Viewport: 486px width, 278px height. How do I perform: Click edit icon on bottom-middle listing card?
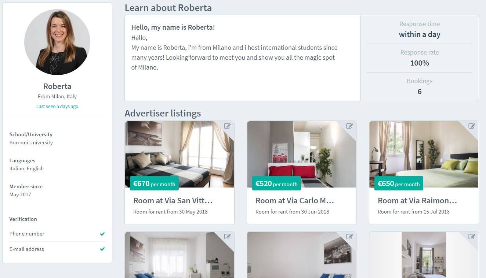[x=349, y=237]
